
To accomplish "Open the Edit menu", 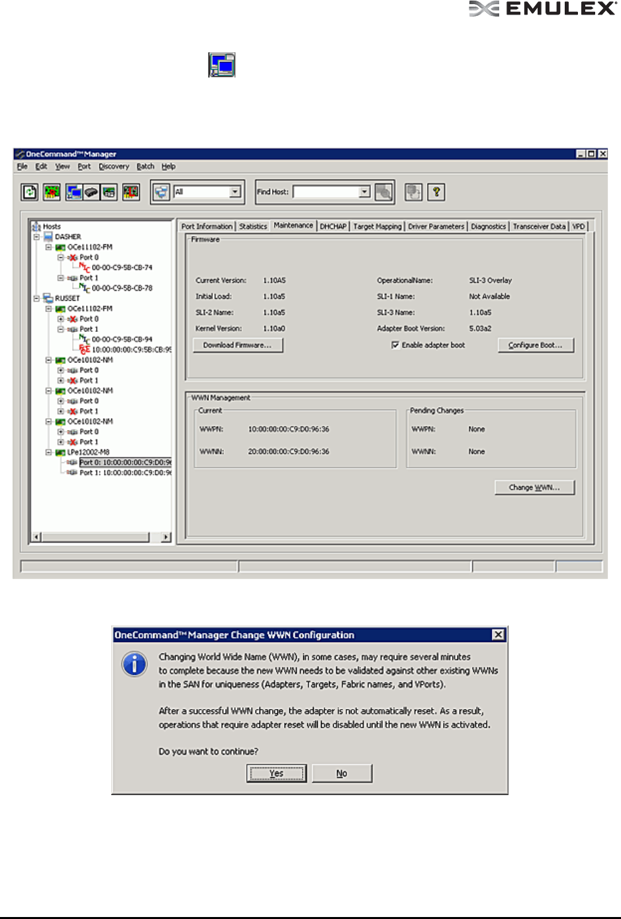I will point(41,167).
